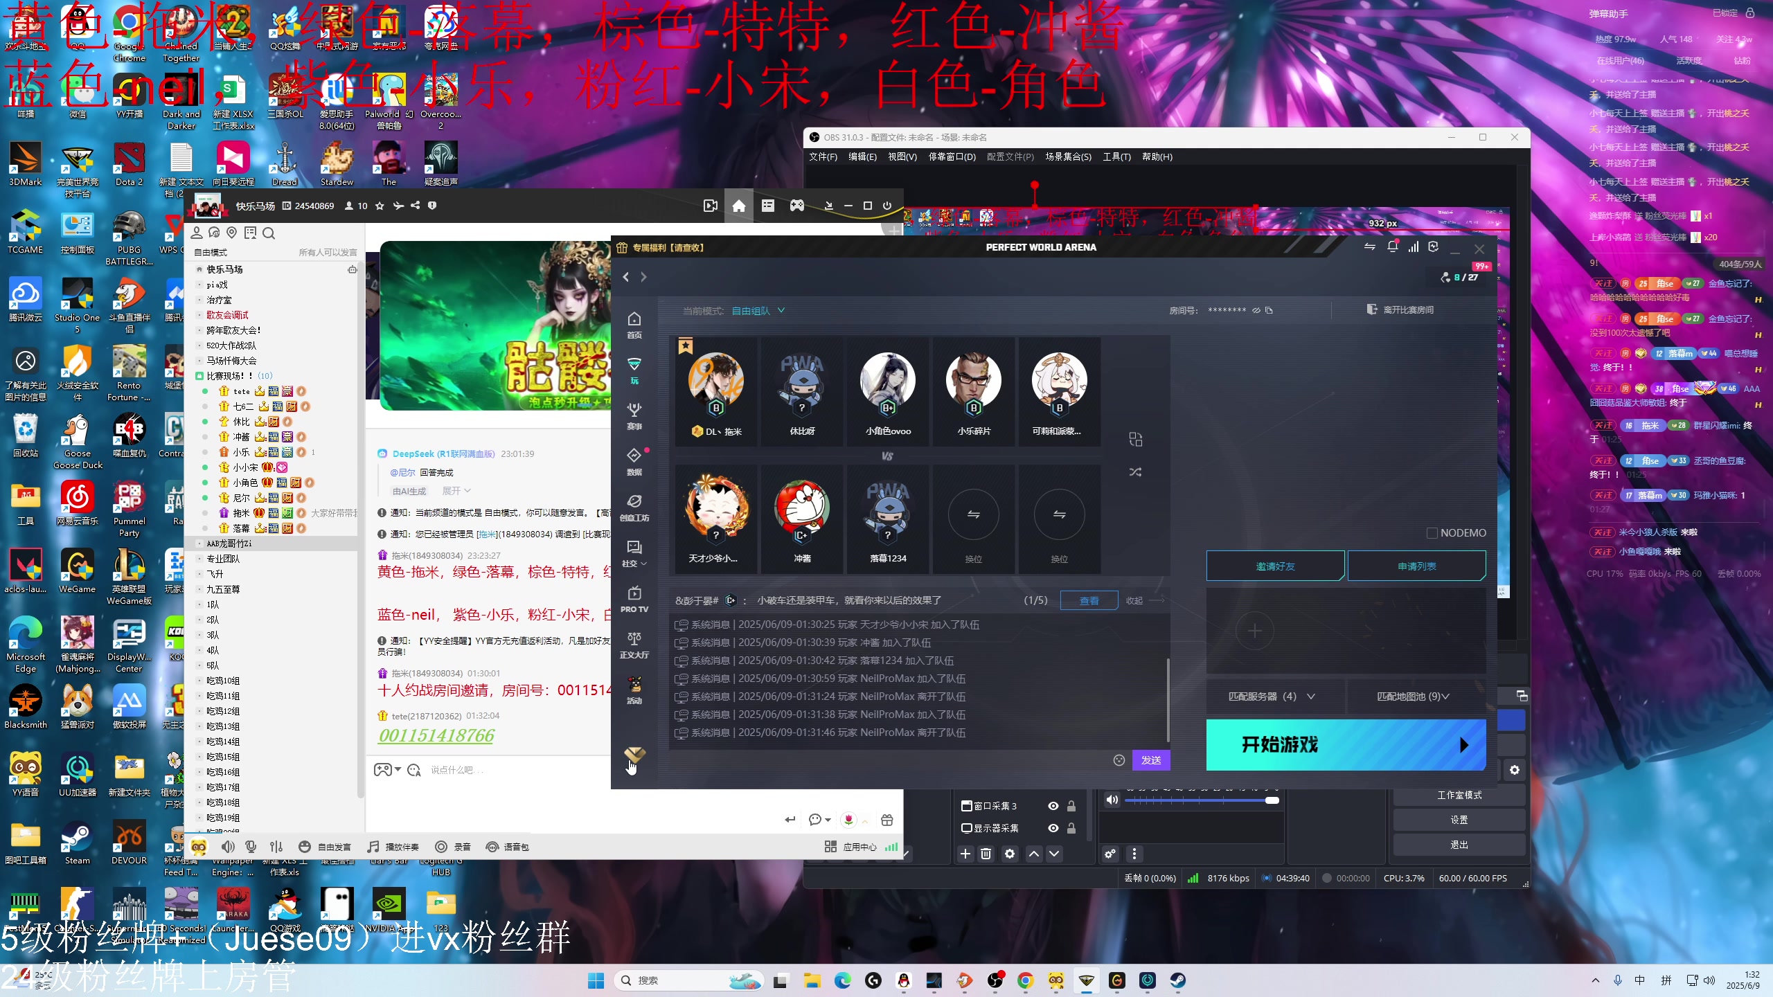
Task: Open emoji picker in PWA room chat
Action: coord(1119,760)
